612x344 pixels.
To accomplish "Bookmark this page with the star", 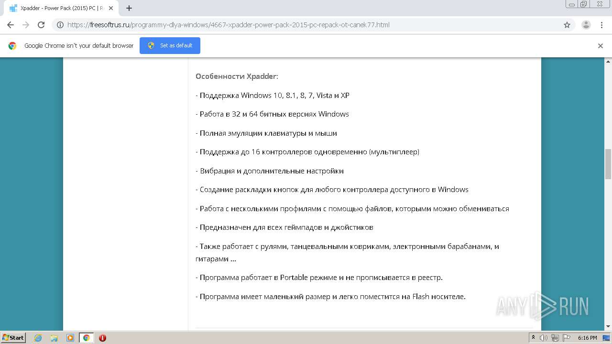I will coord(567,25).
